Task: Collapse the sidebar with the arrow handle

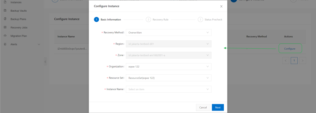Action: point(45,62)
